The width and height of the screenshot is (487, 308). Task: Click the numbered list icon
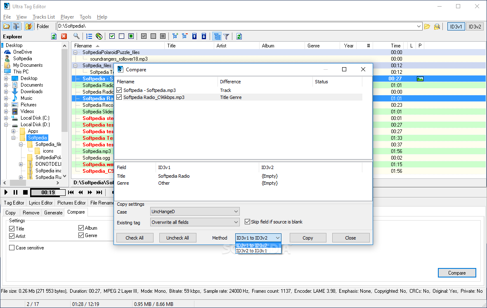point(89,36)
